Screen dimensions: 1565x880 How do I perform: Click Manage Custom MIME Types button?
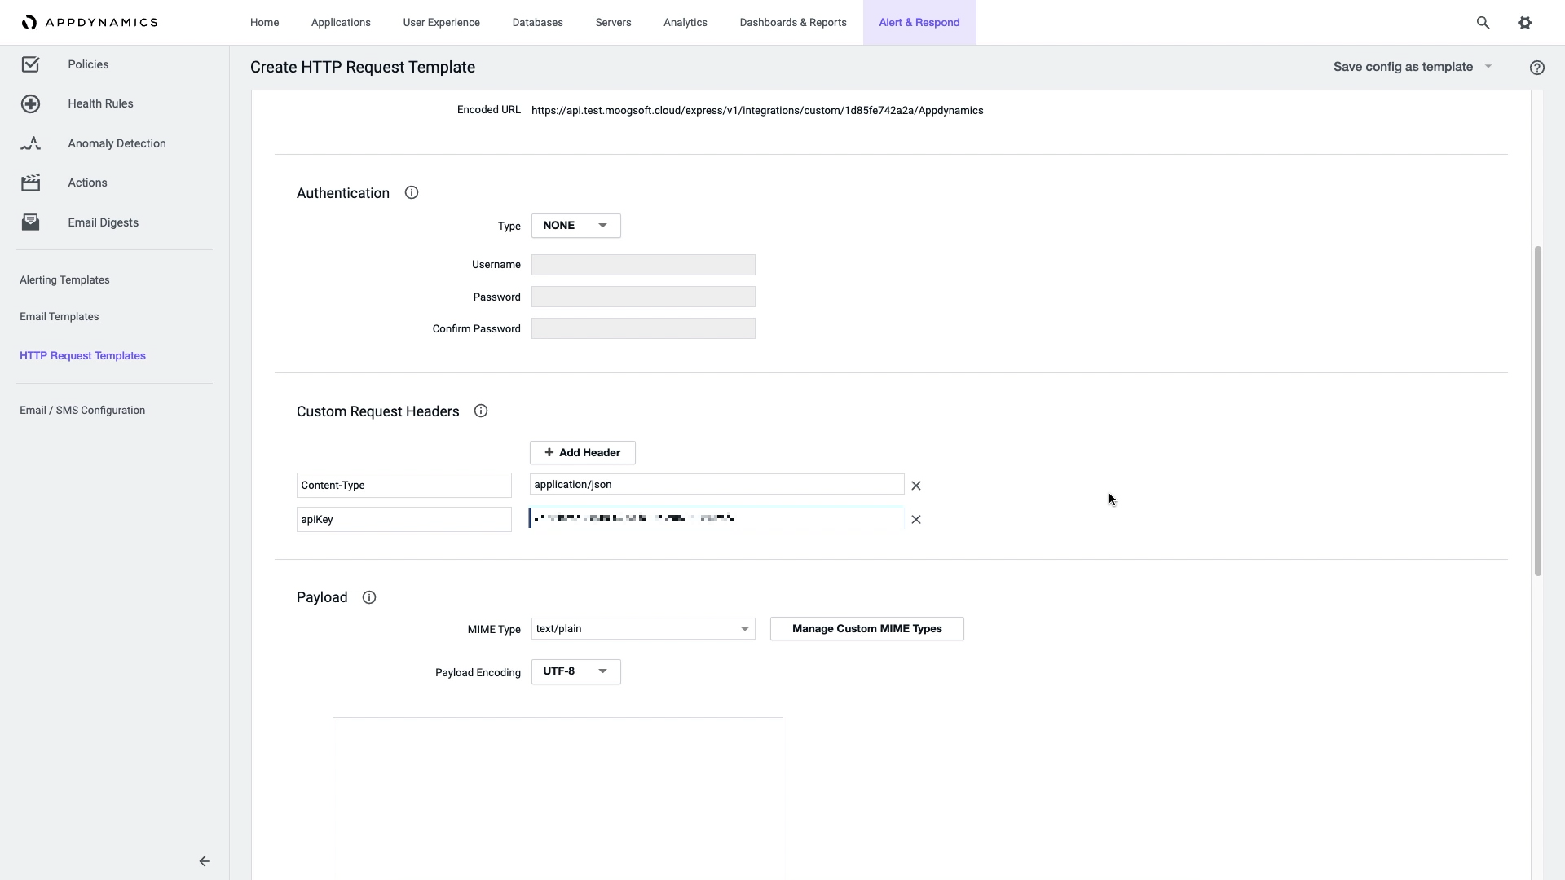tap(866, 629)
